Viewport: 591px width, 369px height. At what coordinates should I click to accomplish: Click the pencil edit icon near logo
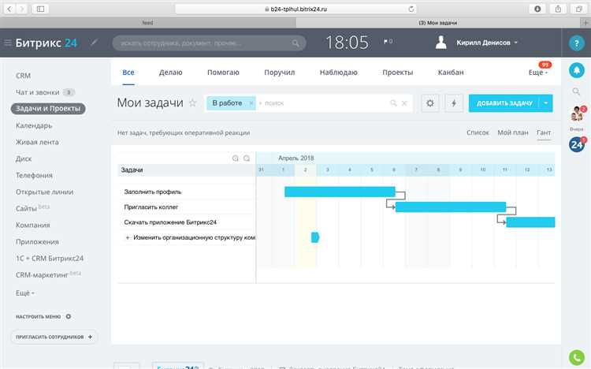[x=95, y=43]
